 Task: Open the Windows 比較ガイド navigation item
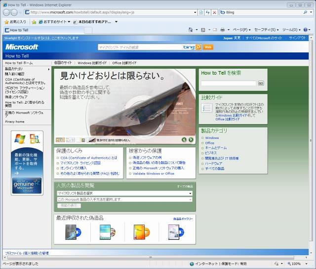click(x=92, y=63)
